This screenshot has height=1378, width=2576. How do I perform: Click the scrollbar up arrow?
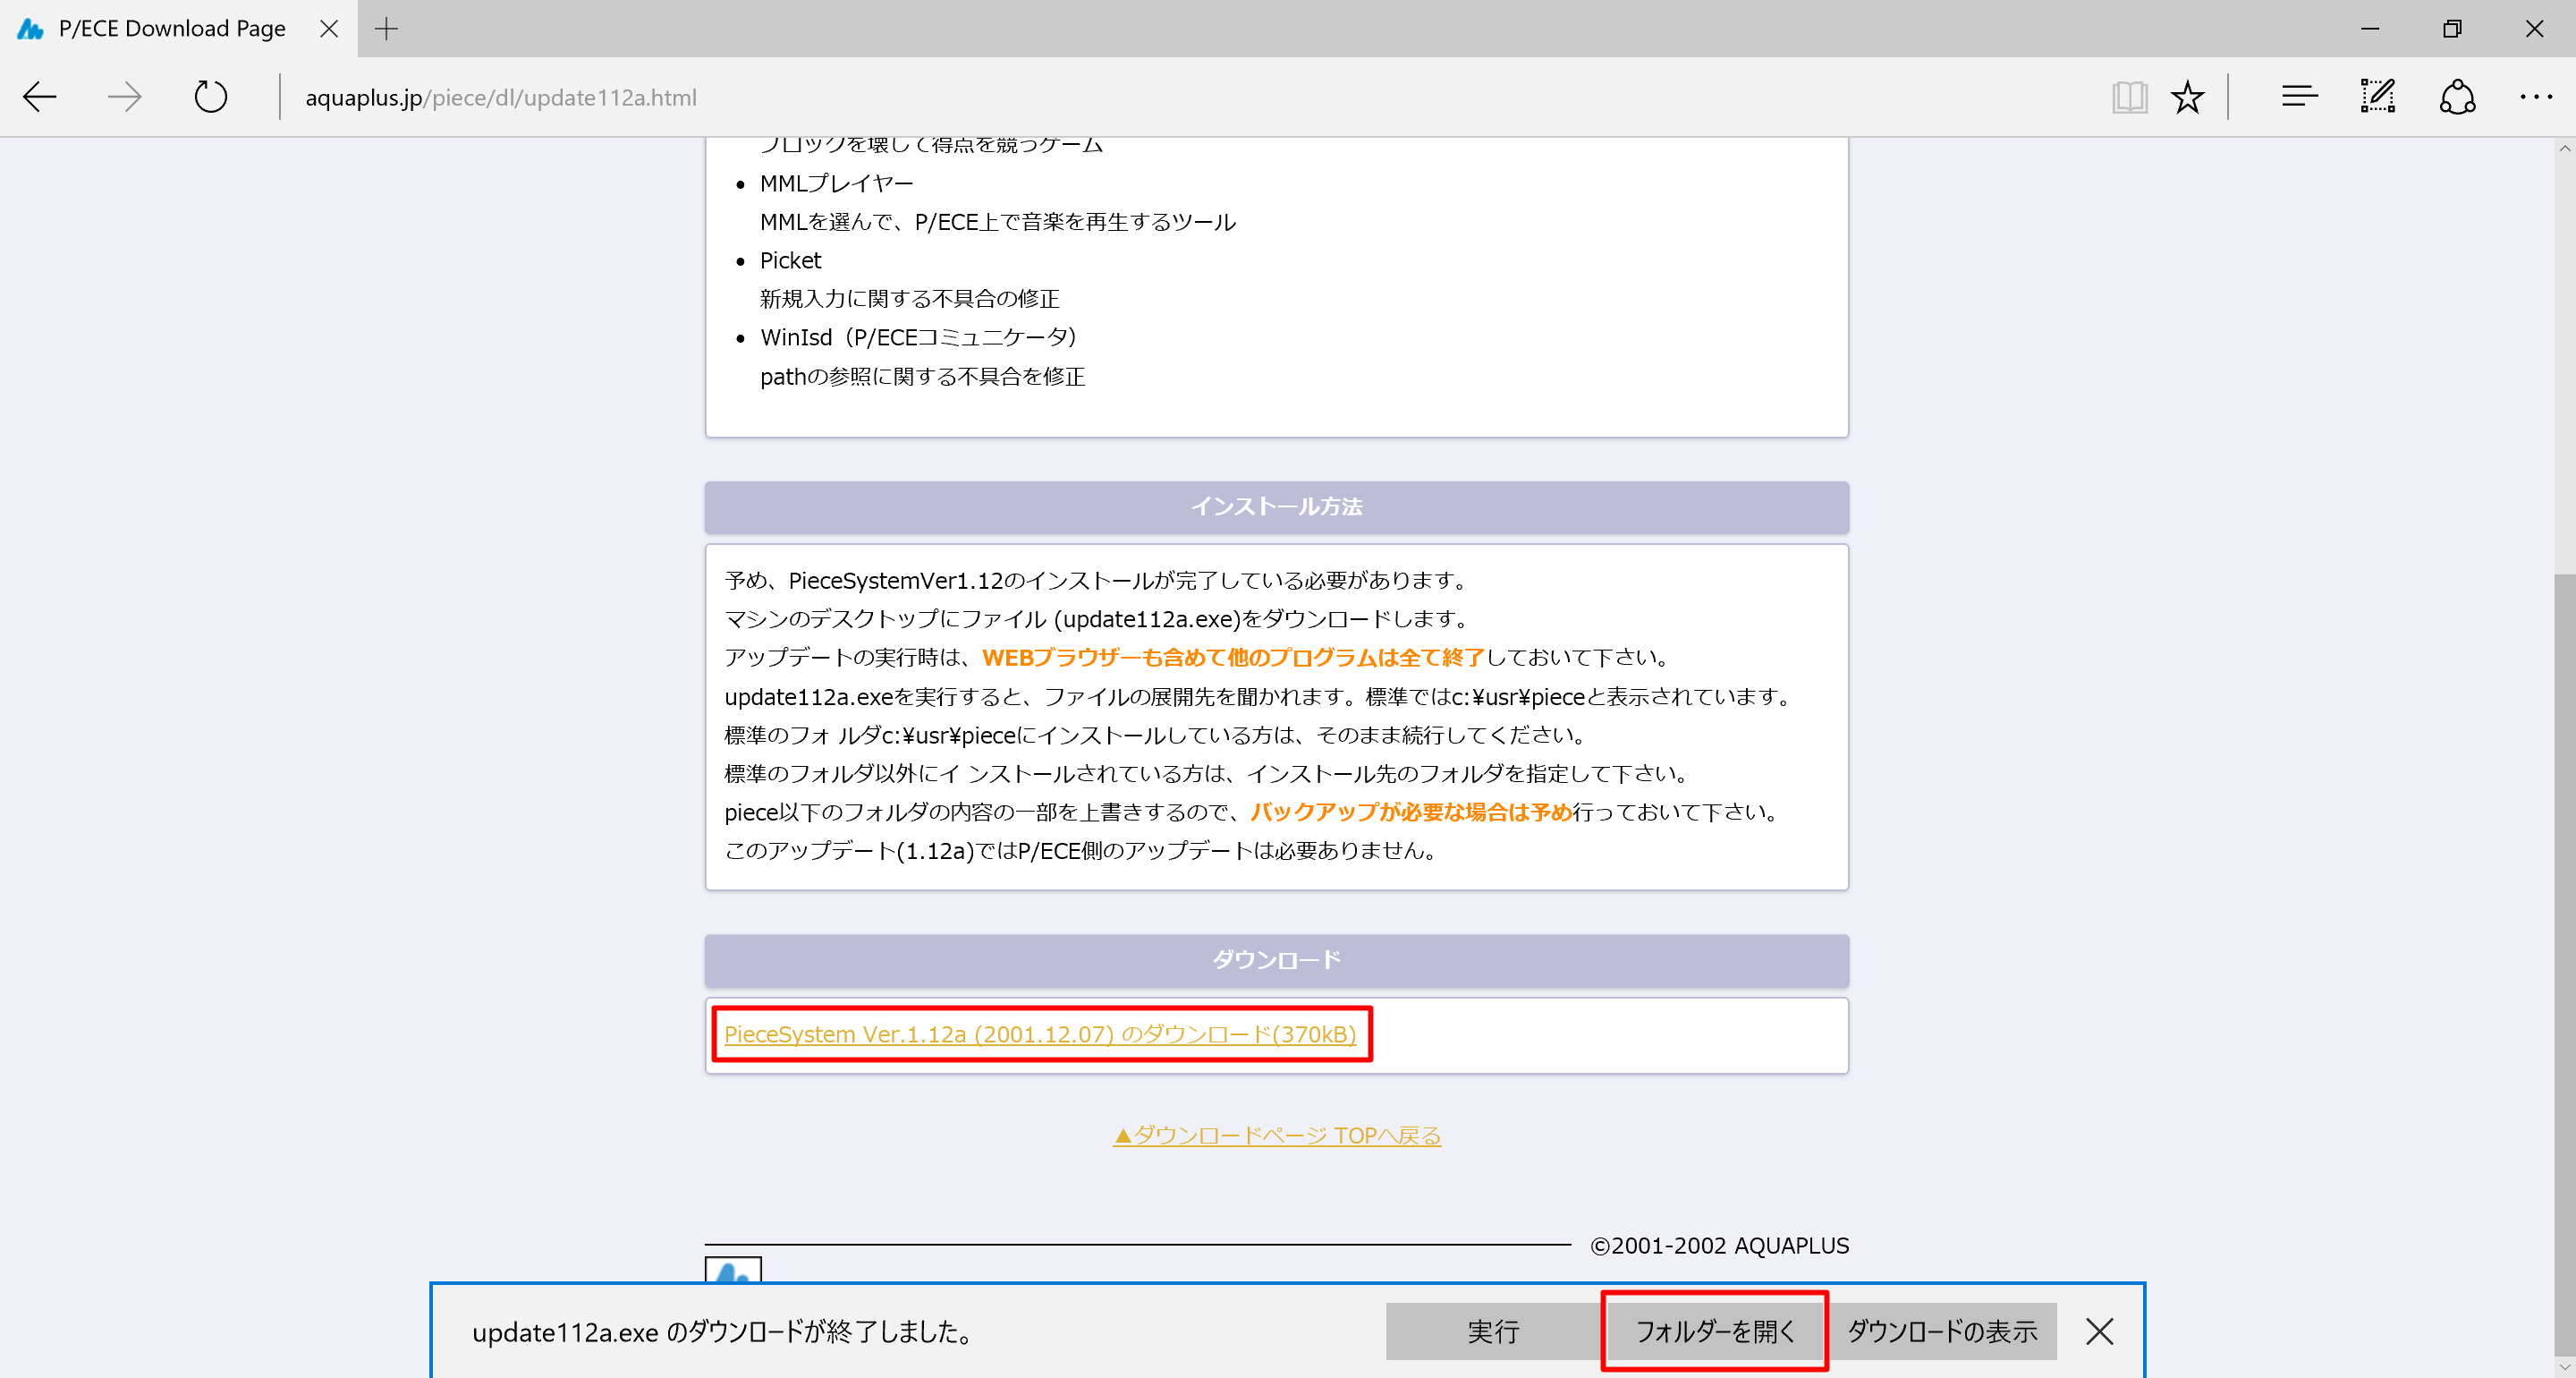click(2565, 149)
